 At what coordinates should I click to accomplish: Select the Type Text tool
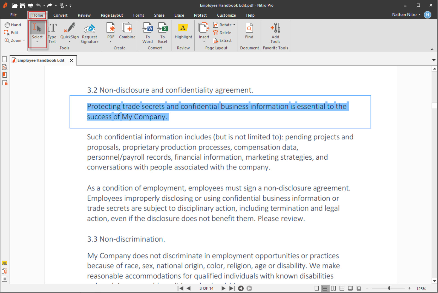[x=52, y=33]
